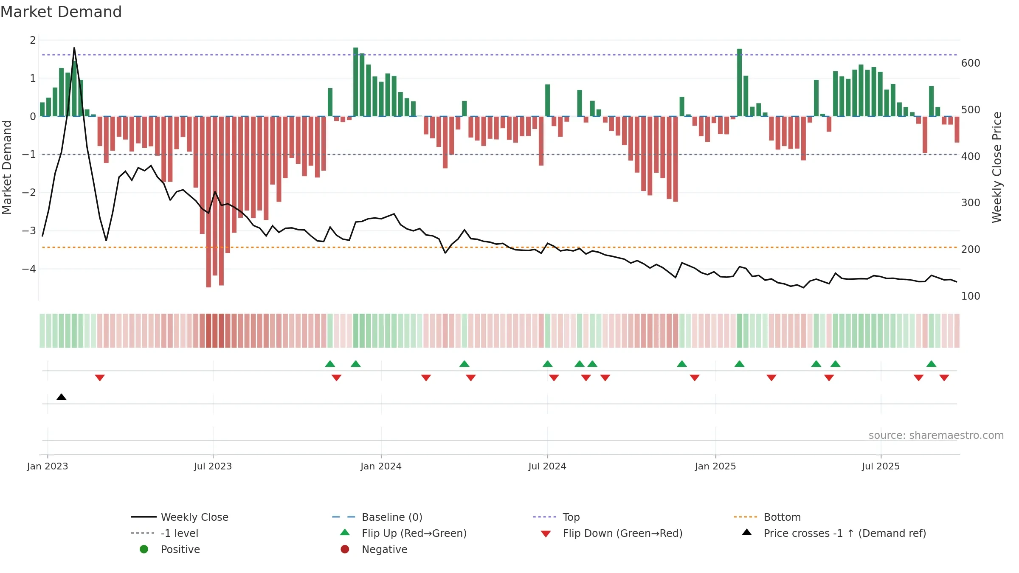
Task: Click the '−2' left axis tick label
Action: 29,193
